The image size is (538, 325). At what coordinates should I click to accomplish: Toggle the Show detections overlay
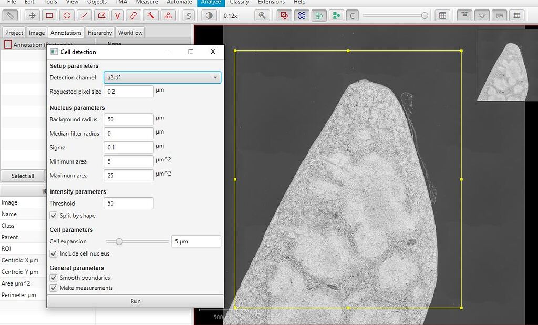click(302, 15)
